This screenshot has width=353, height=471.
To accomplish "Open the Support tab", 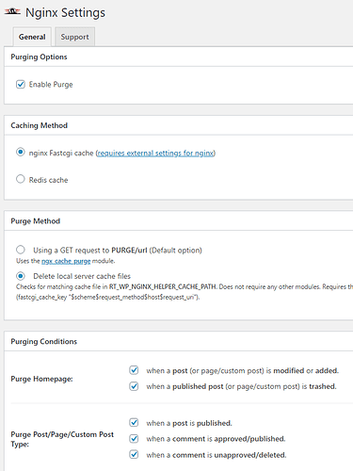I will tap(74, 37).
